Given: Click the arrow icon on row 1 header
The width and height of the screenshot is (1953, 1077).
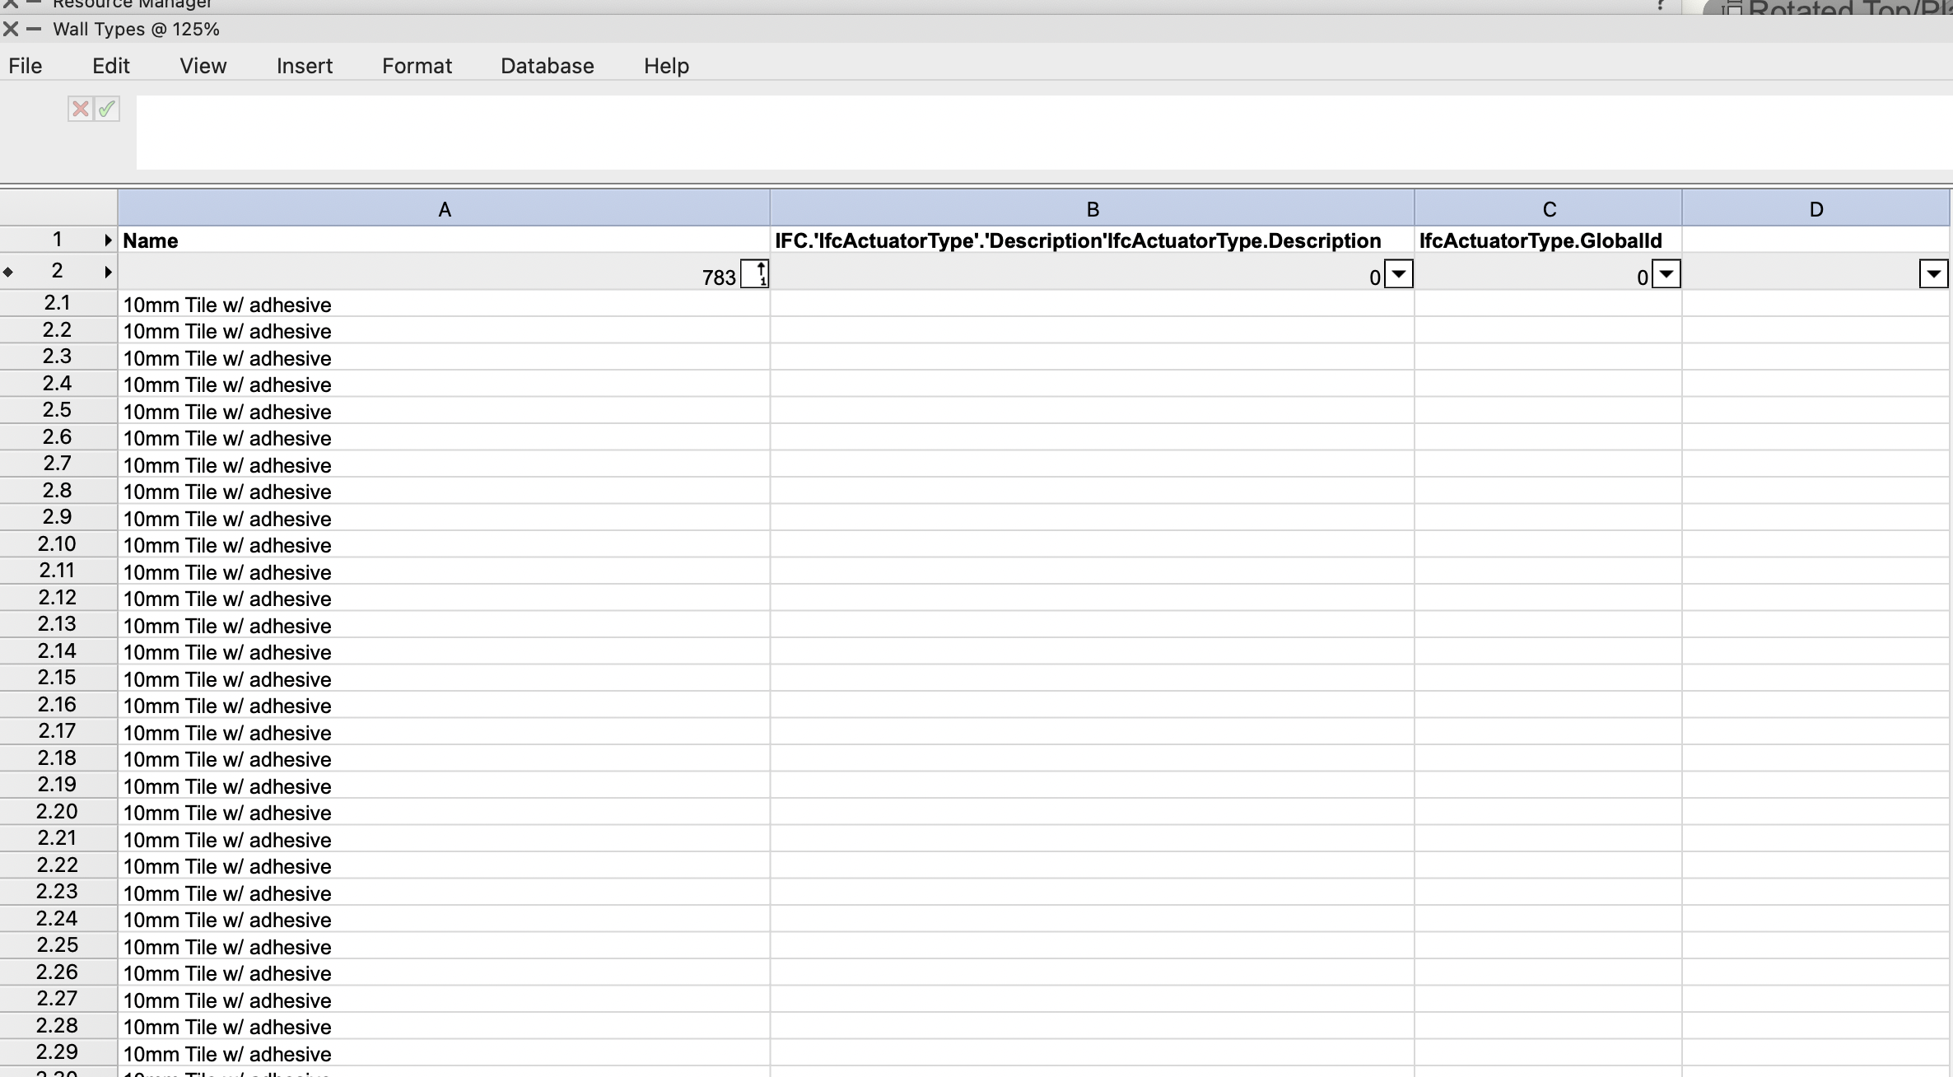Looking at the screenshot, I should 108,240.
